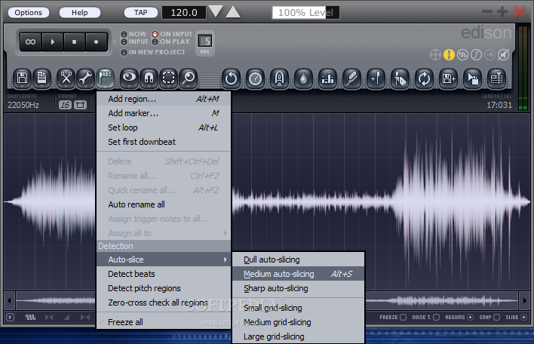Screen dimensions: 534x344
Task: Click the tempo increase up arrow
Action: coord(232,11)
